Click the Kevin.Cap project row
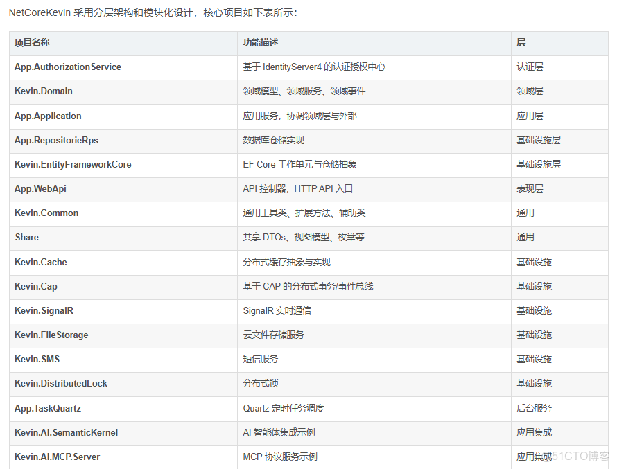The image size is (617, 469). point(35,286)
